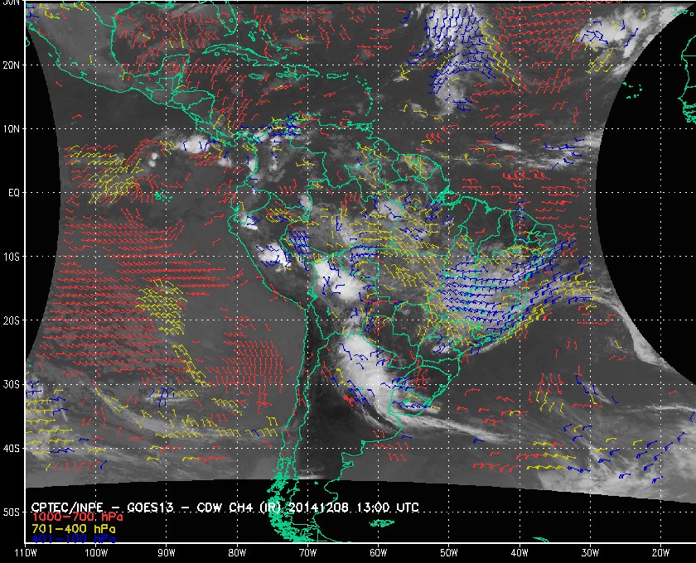Click the 80W longitude axis label
The height and width of the screenshot is (563, 696).
(237, 553)
